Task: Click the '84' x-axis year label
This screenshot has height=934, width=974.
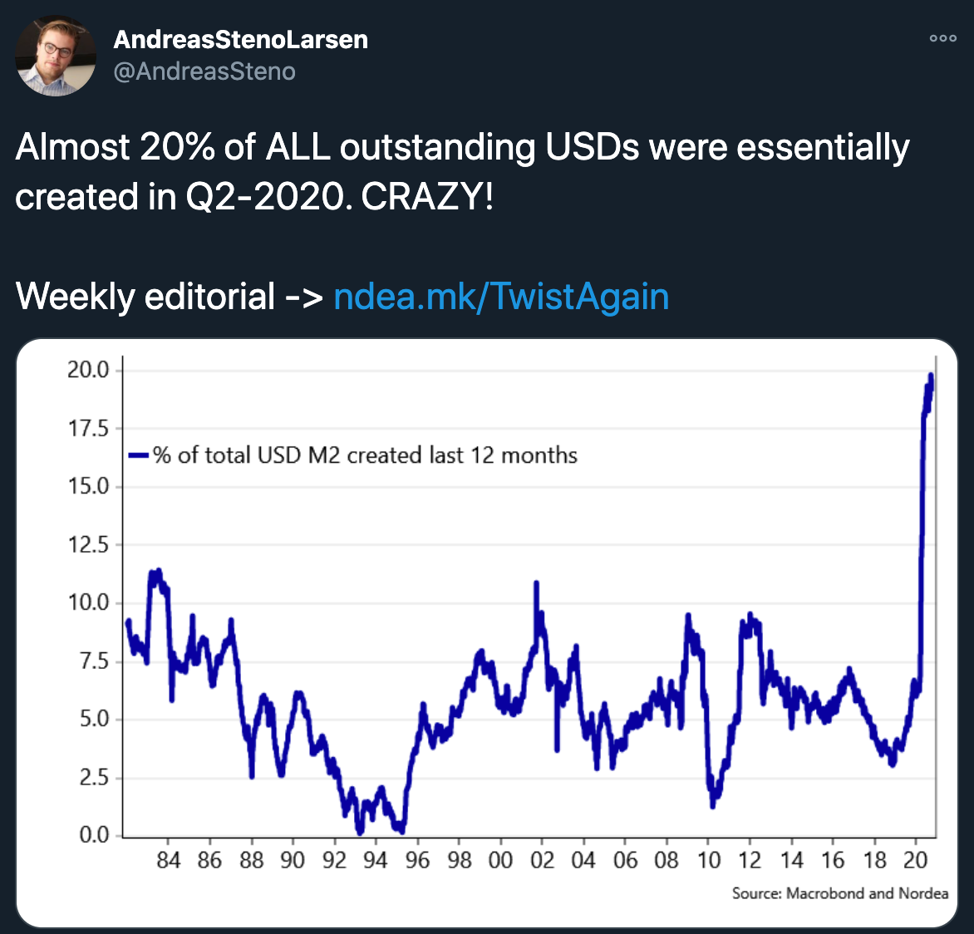Action: [x=168, y=861]
